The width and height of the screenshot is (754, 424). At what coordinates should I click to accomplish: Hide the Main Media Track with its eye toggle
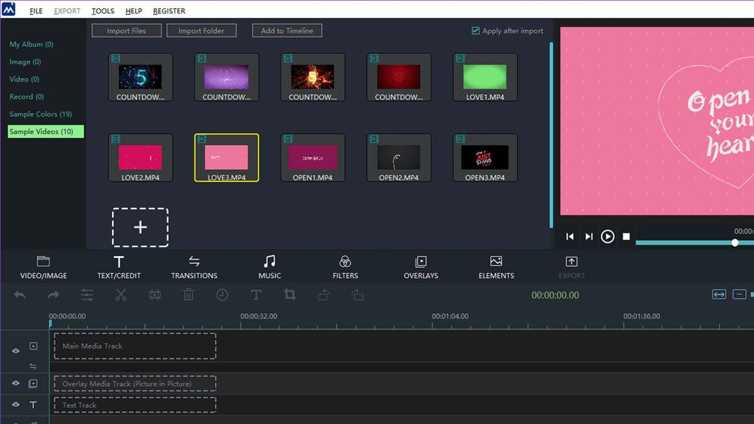click(14, 351)
